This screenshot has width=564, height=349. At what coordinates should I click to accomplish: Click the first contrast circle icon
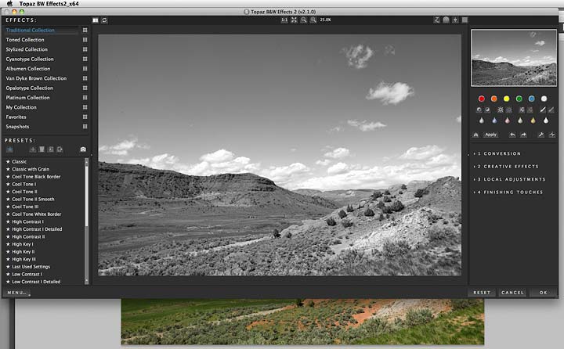[x=479, y=110]
